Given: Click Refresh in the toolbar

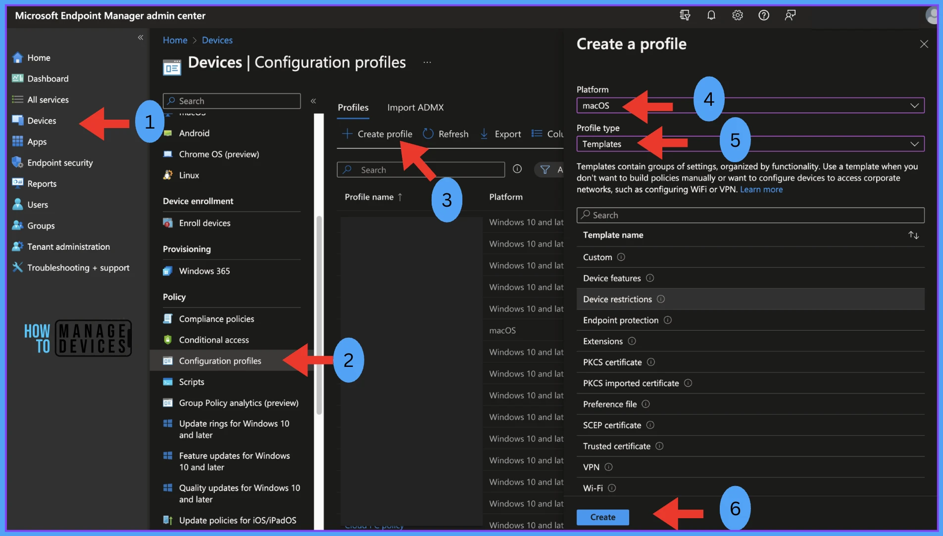Looking at the screenshot, I should coord(446,134).
